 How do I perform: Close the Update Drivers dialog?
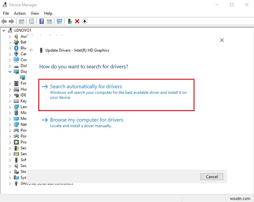222,40
